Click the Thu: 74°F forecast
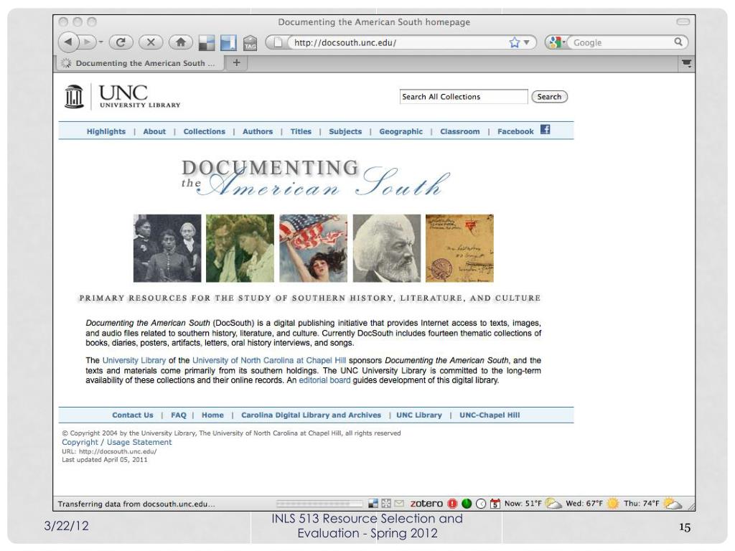Viewport: 735px width, 551px height. (641, 504)
